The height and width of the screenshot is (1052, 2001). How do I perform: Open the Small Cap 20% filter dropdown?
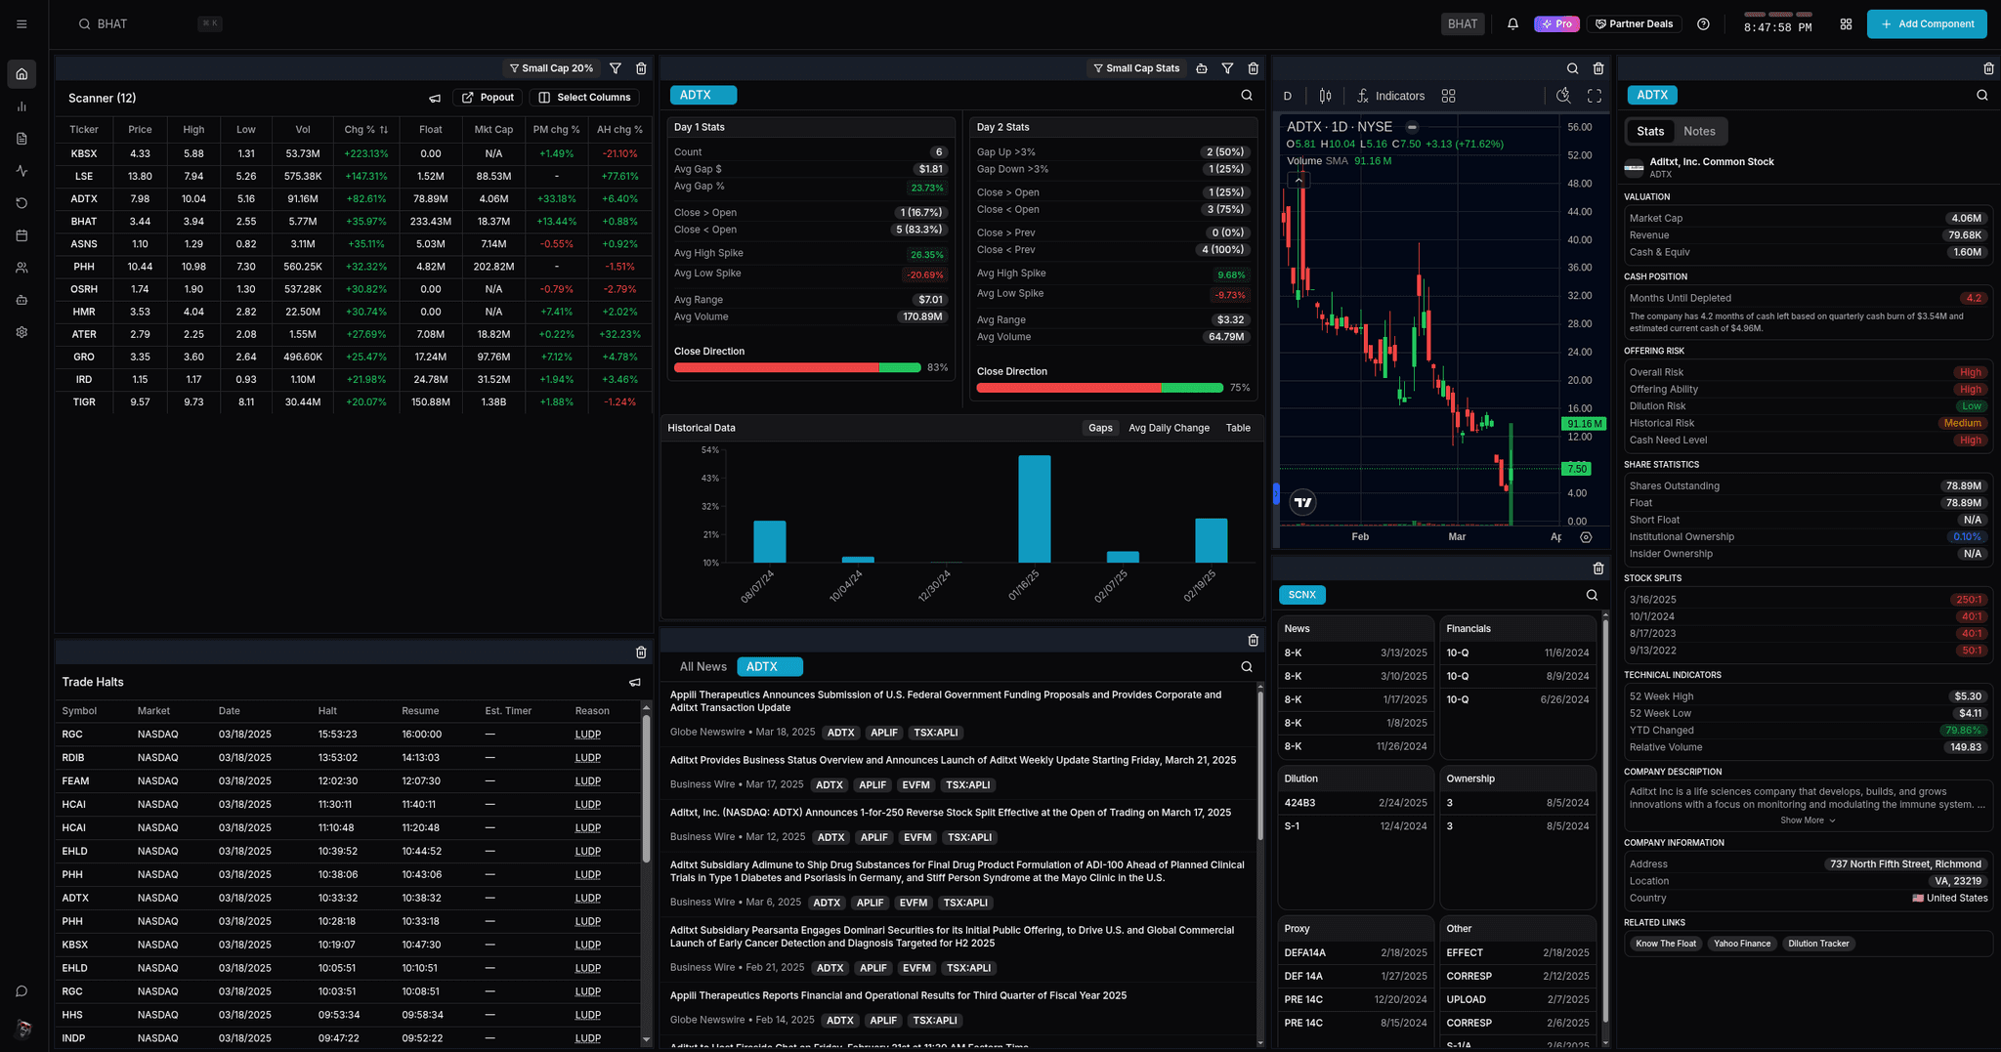(551, 68)
